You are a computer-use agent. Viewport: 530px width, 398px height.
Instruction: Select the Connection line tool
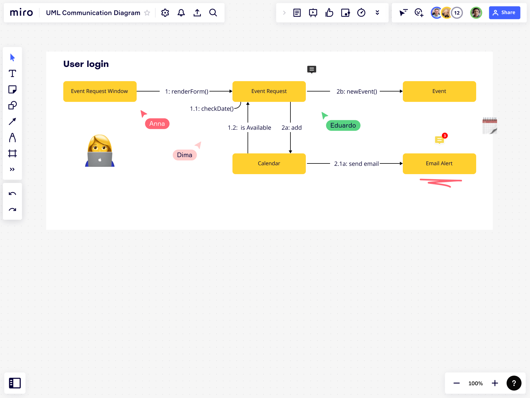point(12,121)
